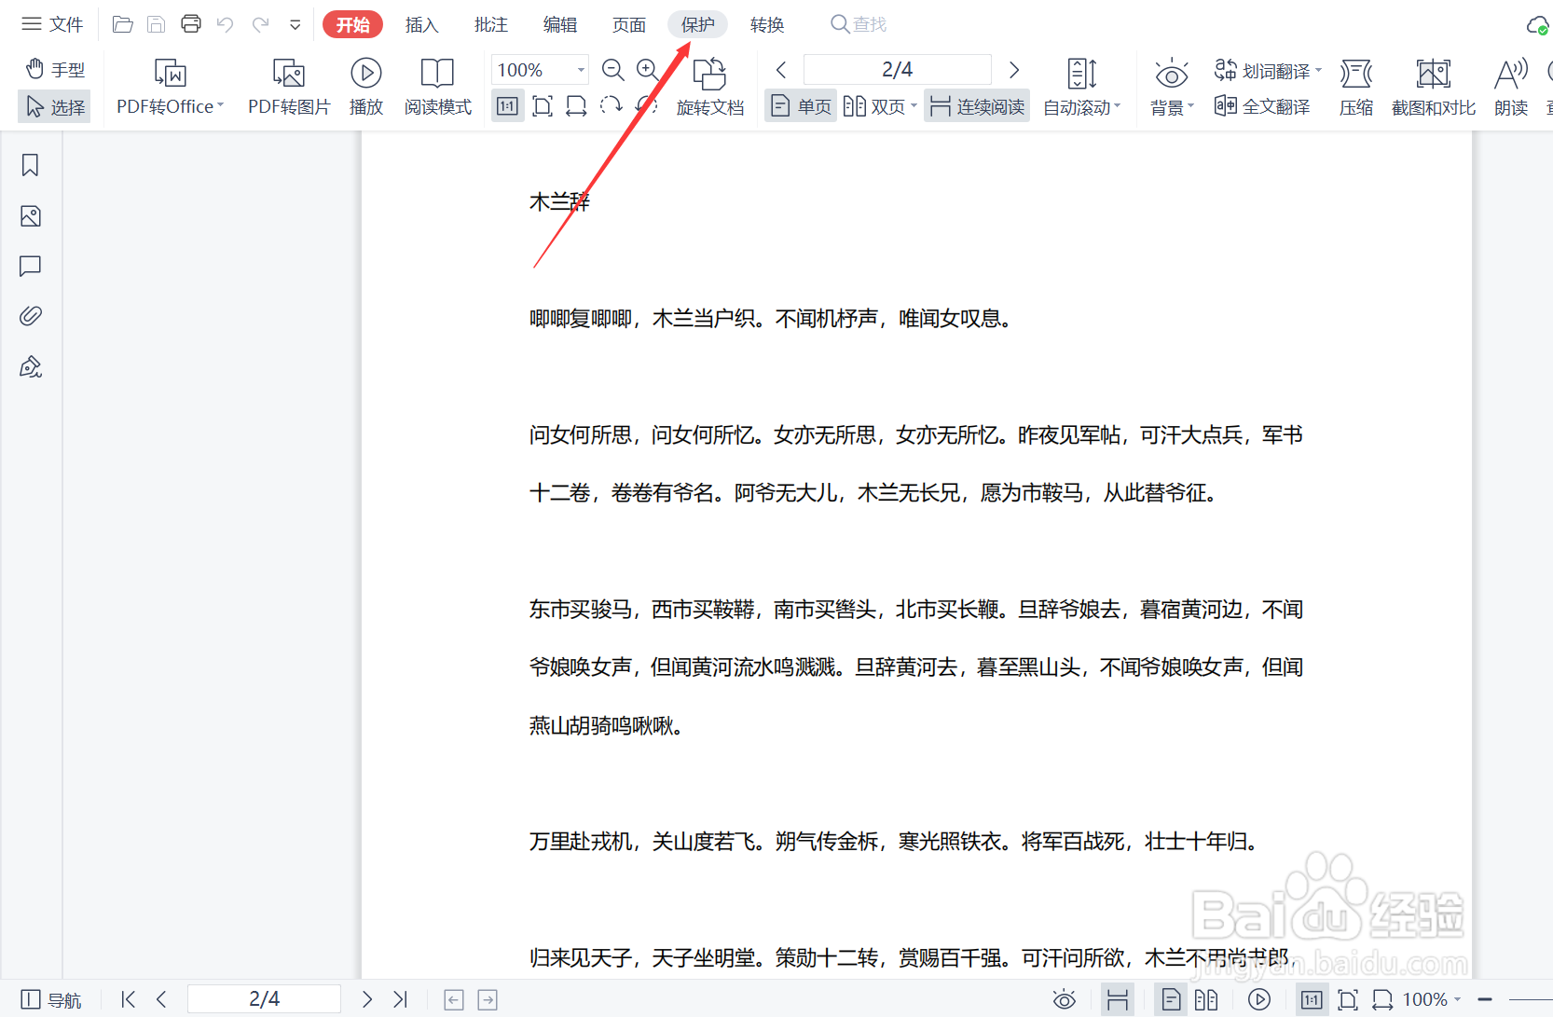This screenshot has height=1017, width=1553.
Task: Toggle eye protection mode in status bar
Action: point(1065,1000)
